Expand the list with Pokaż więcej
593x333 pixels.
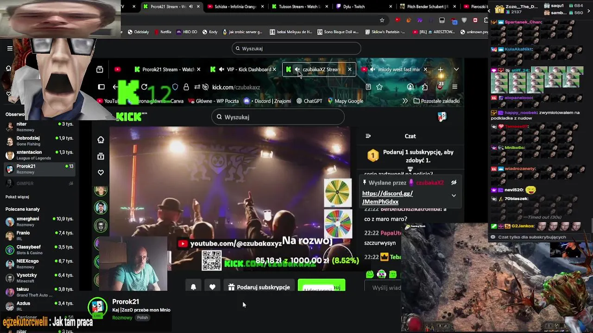[x=17, y=197]
